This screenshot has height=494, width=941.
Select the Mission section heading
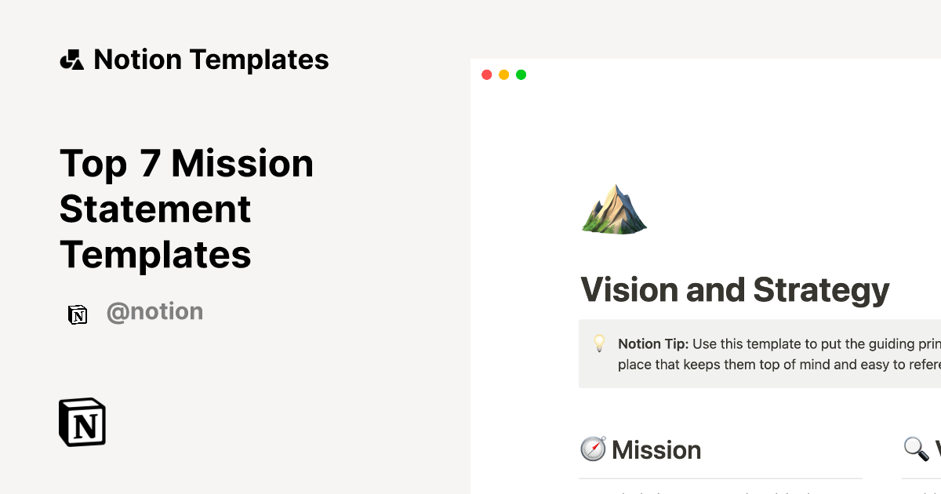point(656,450)
